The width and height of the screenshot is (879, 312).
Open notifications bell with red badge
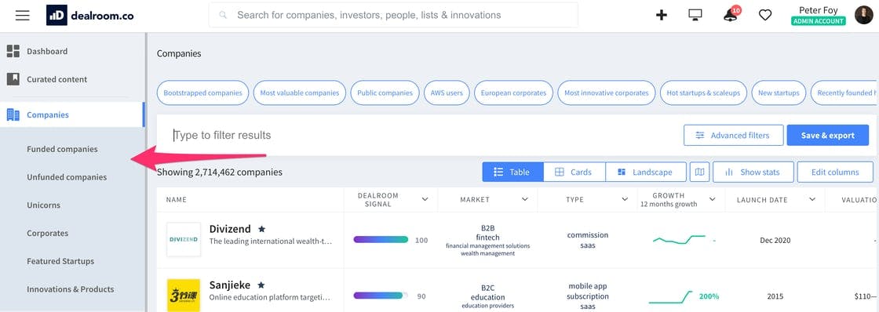[731, 15]
